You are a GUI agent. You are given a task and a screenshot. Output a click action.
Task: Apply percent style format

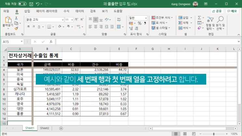pos(140,23)
